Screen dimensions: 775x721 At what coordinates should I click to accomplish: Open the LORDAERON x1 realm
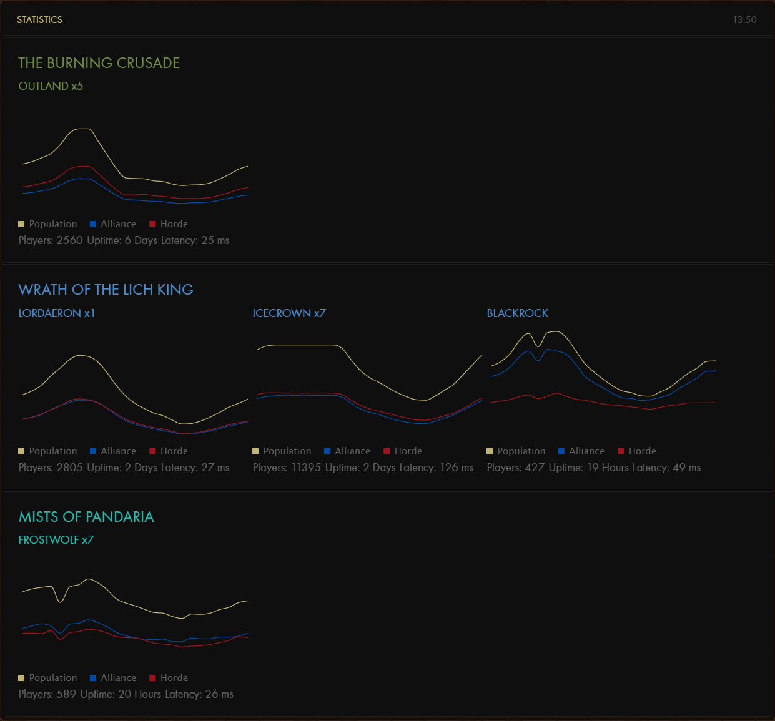pos(57,313)
